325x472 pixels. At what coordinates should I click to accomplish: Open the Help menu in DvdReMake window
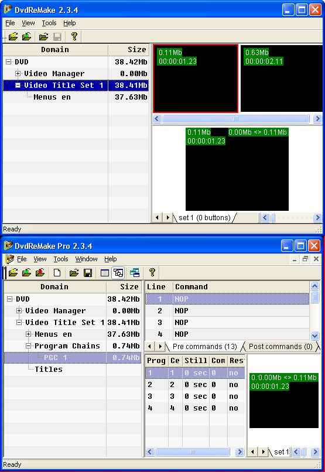point(70,23)
